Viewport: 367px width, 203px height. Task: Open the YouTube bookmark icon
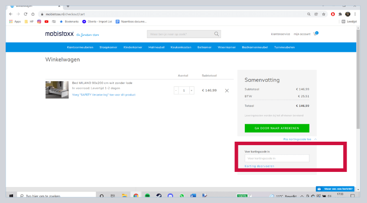(46, 21)
